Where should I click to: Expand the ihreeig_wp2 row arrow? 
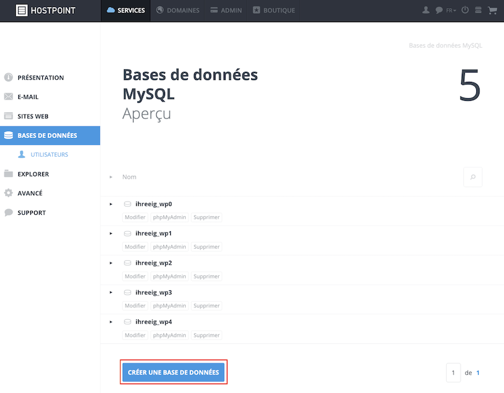coord(111,263)
